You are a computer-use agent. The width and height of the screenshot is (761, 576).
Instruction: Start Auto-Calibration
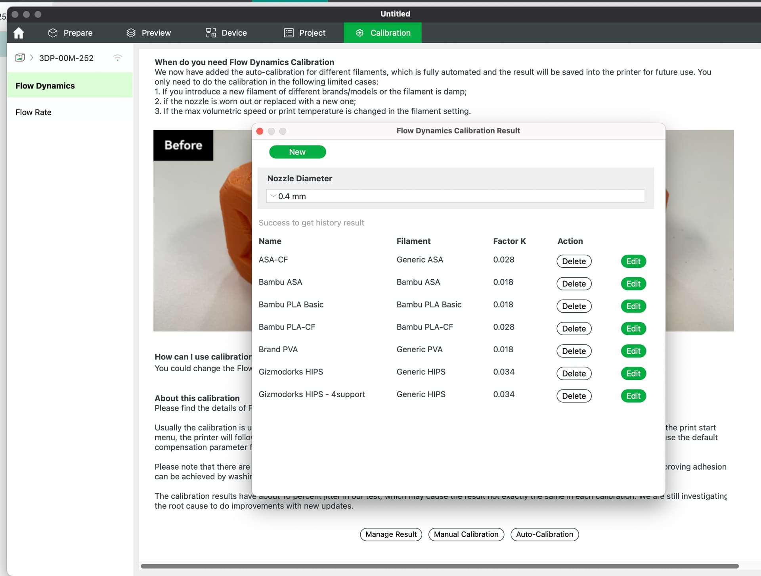545,534
